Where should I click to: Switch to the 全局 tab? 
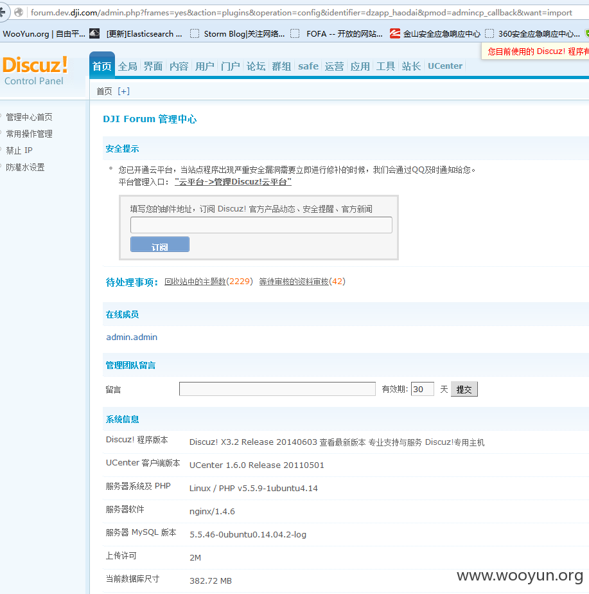click(128, 66)
